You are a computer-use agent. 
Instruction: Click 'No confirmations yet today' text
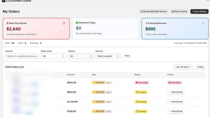(x=89, y=34)
